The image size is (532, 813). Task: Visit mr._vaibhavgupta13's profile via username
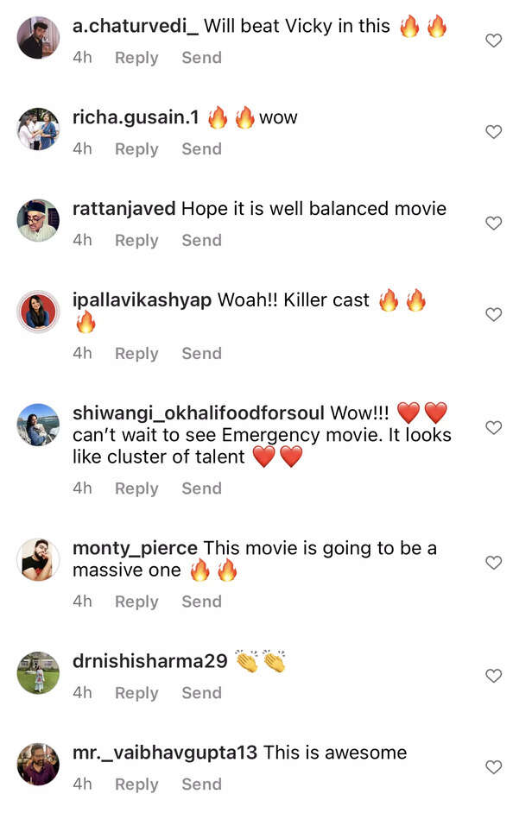[x=165, y=753]
